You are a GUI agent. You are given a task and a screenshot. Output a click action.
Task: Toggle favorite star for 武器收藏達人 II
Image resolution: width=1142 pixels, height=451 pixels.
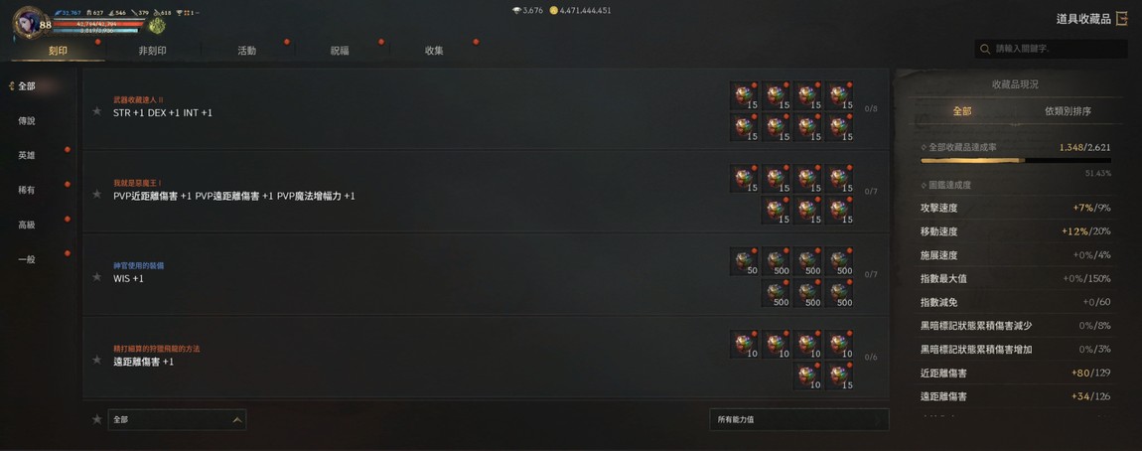[96, 110]
